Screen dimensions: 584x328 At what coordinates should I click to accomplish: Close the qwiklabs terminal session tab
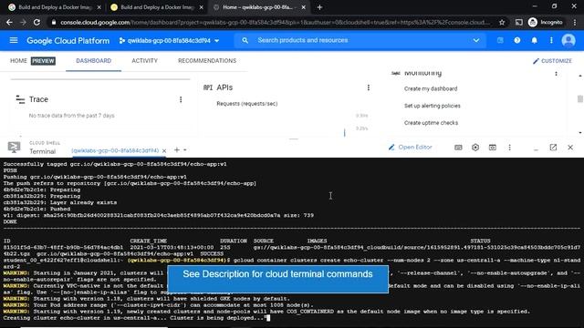[164, 150]
